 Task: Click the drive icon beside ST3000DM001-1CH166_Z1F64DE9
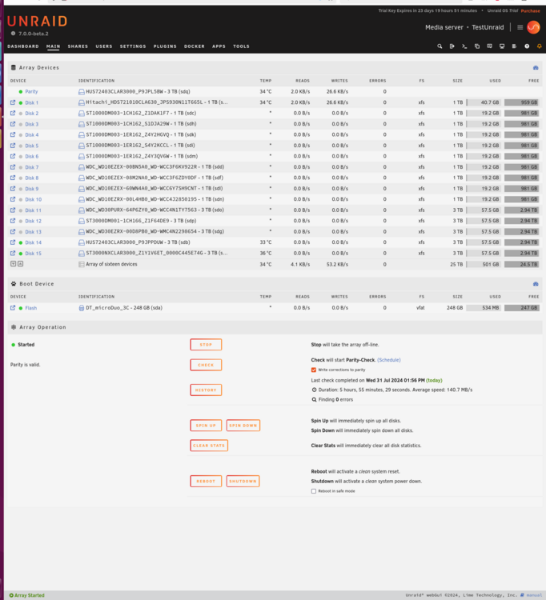point(81,221)
